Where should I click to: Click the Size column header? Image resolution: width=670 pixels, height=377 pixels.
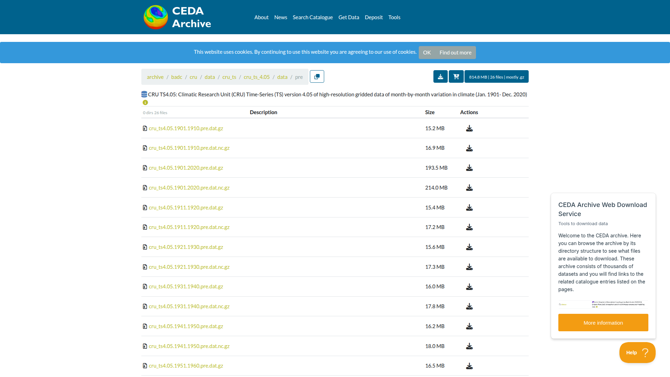point(430,112)
